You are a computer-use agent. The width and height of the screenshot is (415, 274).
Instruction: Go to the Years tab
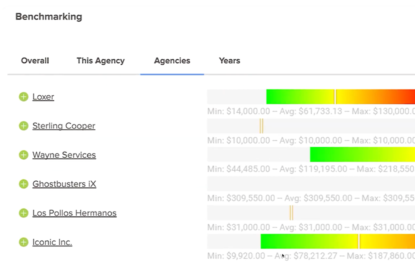coord(229,61)
